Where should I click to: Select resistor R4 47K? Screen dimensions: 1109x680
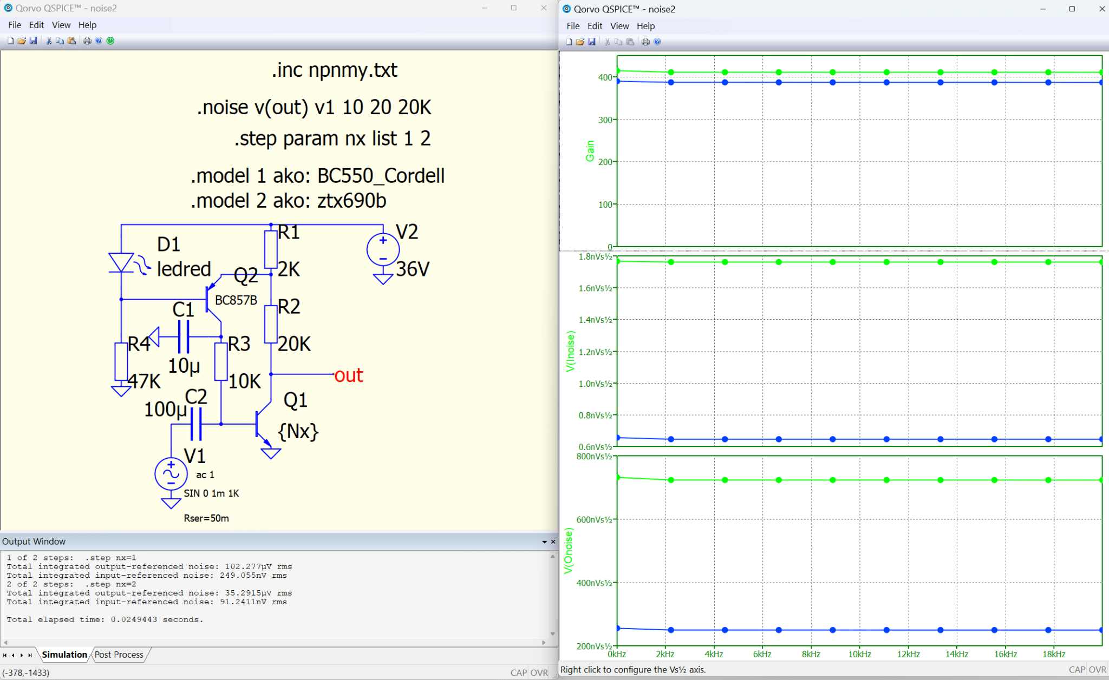pos(121,362)
